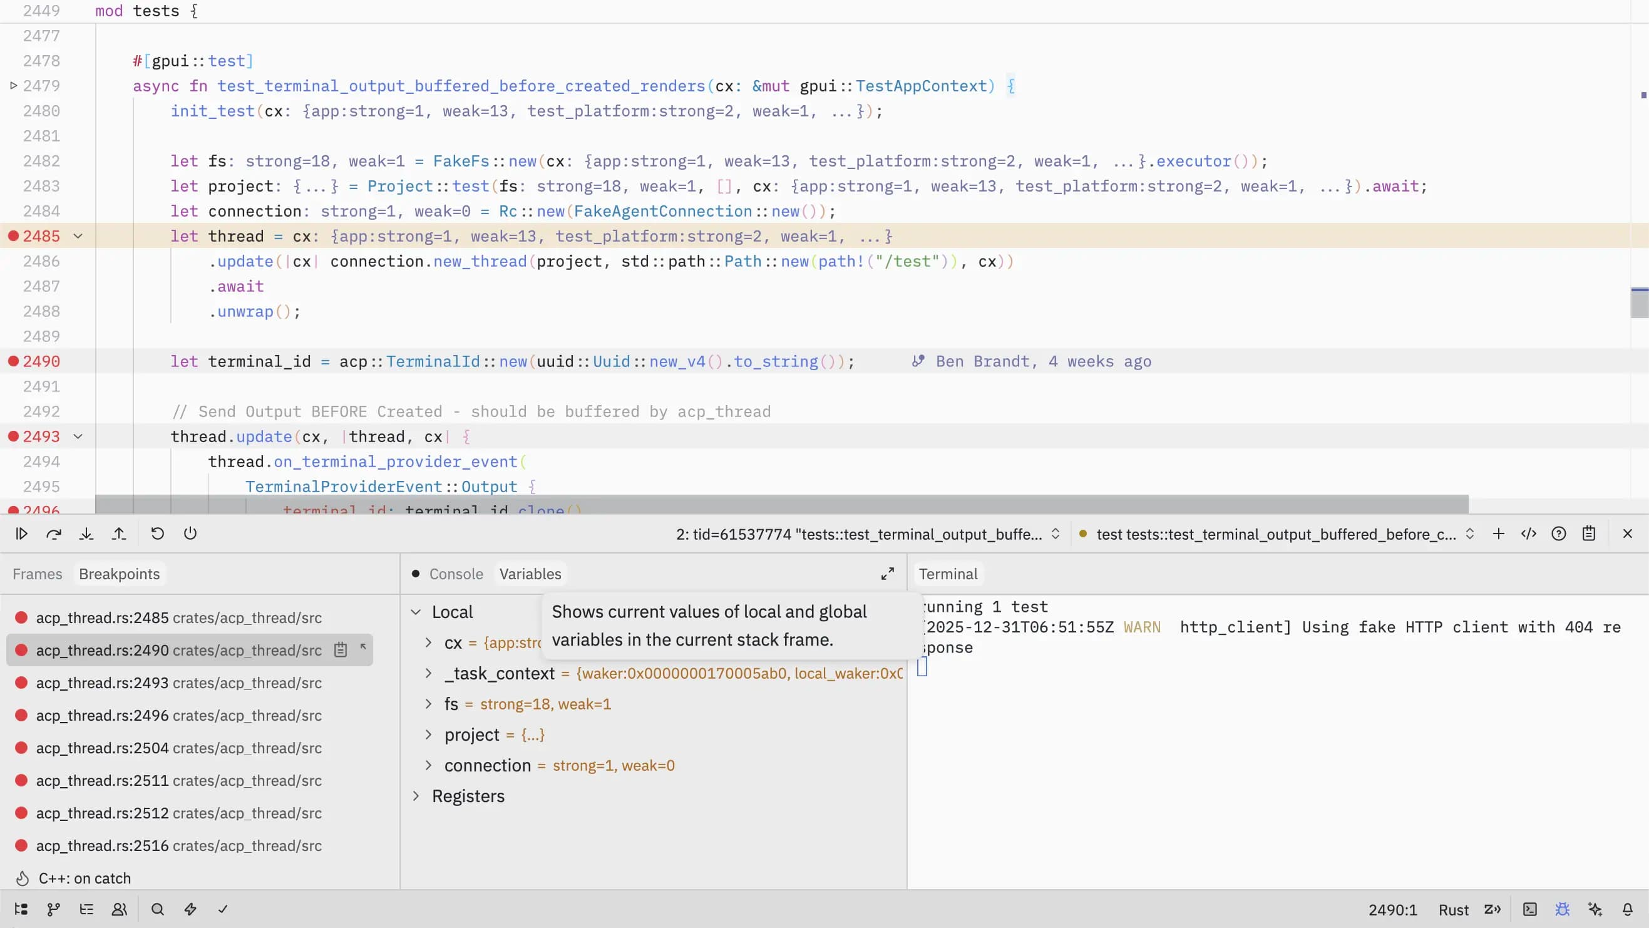This screenshot has width=1649, height=928.
Task: Restart the debug session
Action: [x=158, y=533]
